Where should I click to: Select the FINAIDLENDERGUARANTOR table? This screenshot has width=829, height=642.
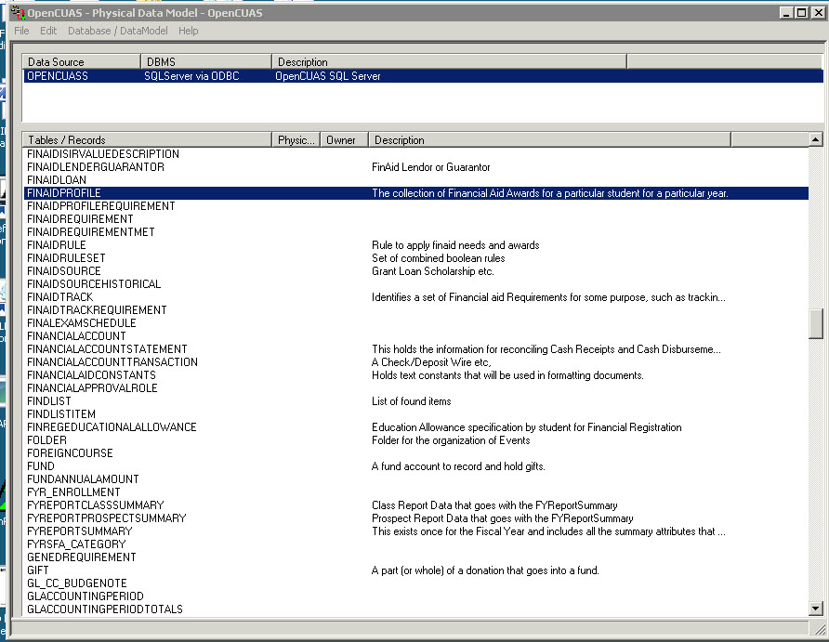96,167
